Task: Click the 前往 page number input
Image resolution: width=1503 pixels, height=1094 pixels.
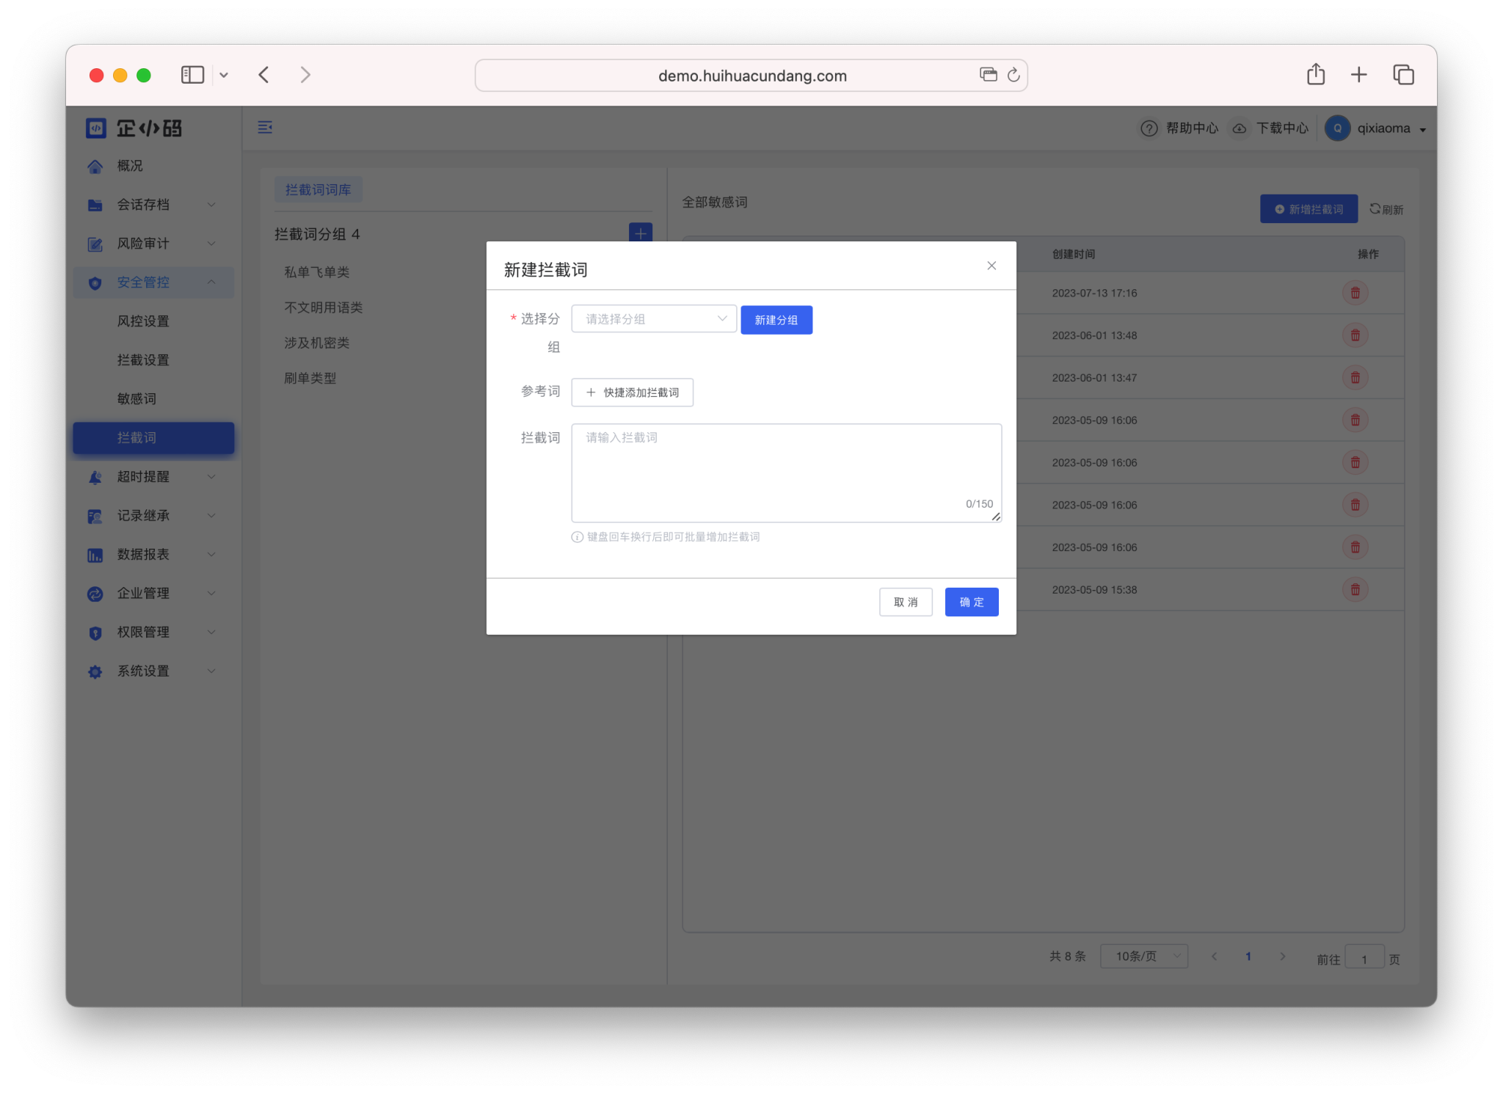Action: tap(1364, 958)
